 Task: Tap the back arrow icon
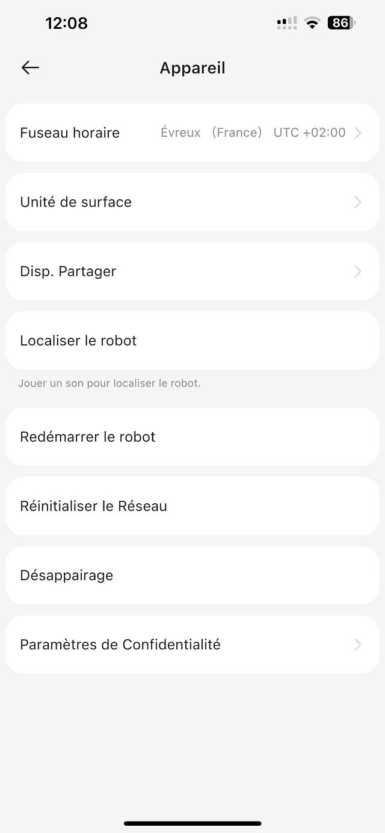coord(30,68)
